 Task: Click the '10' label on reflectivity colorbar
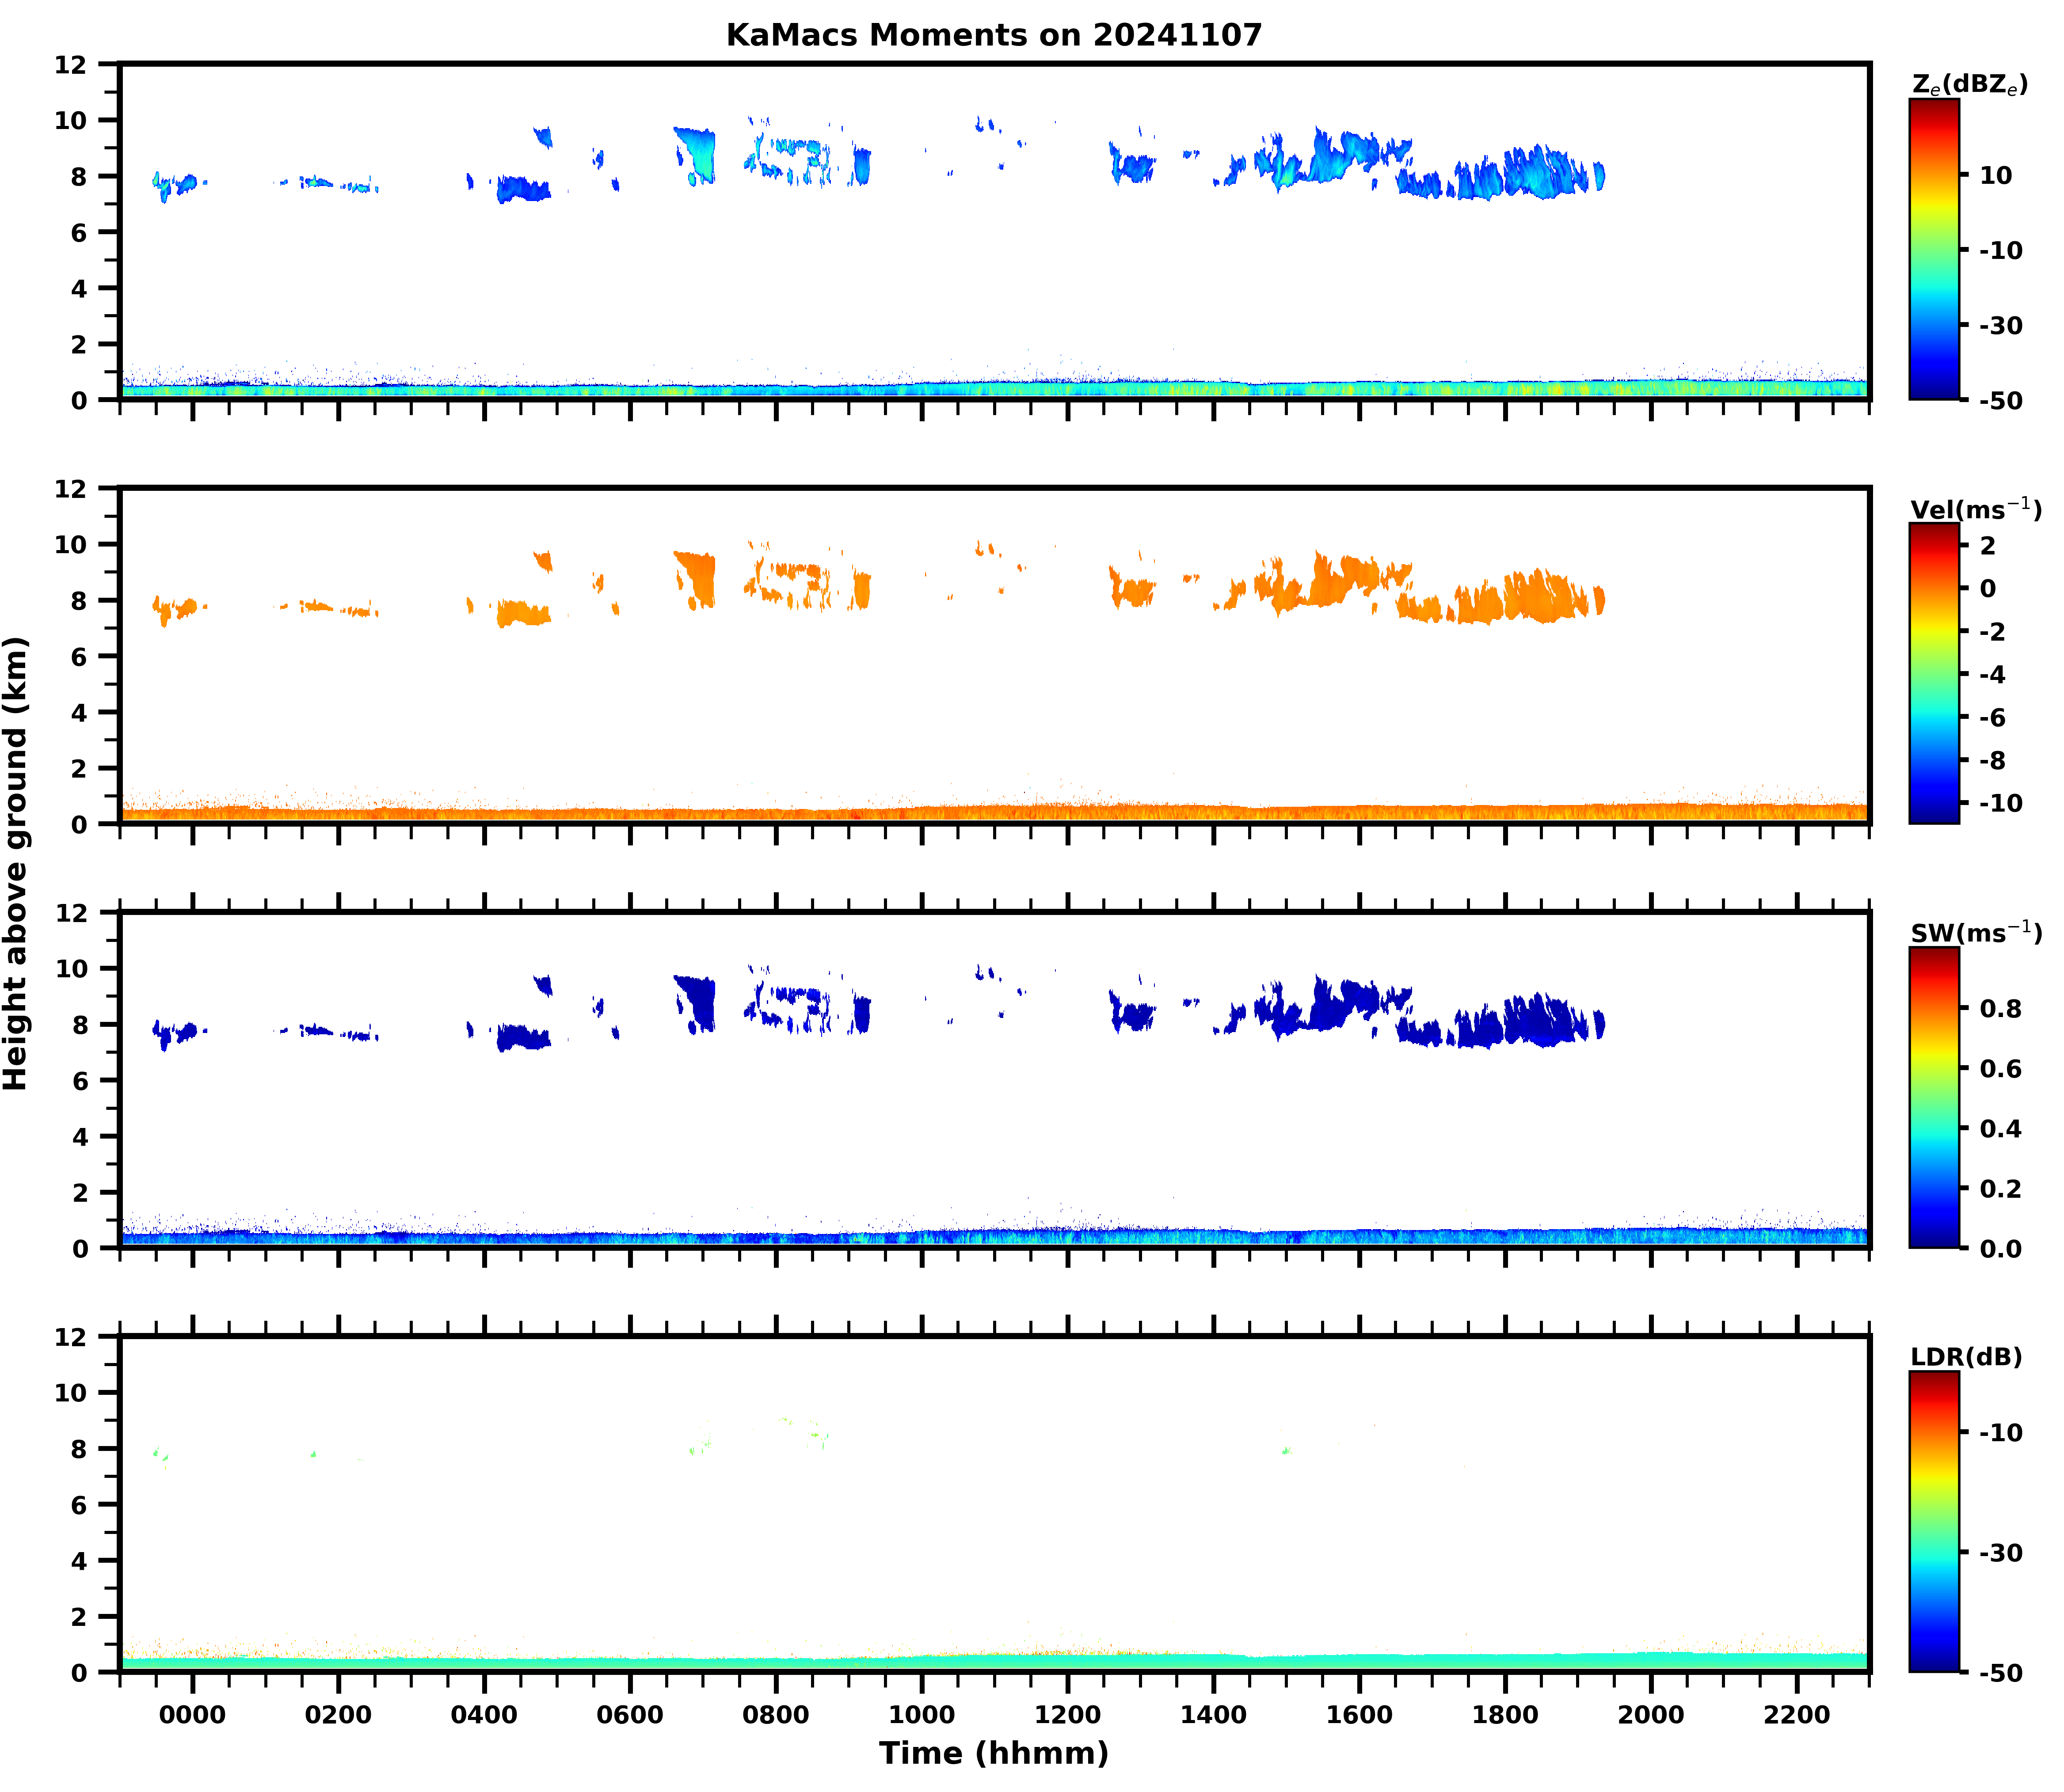(x=1996, y=175)
